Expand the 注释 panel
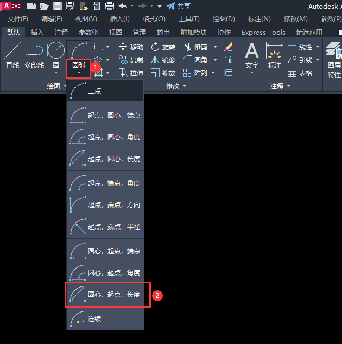The height and width of the screenshot is (344, 342). (x=280, y=86)
